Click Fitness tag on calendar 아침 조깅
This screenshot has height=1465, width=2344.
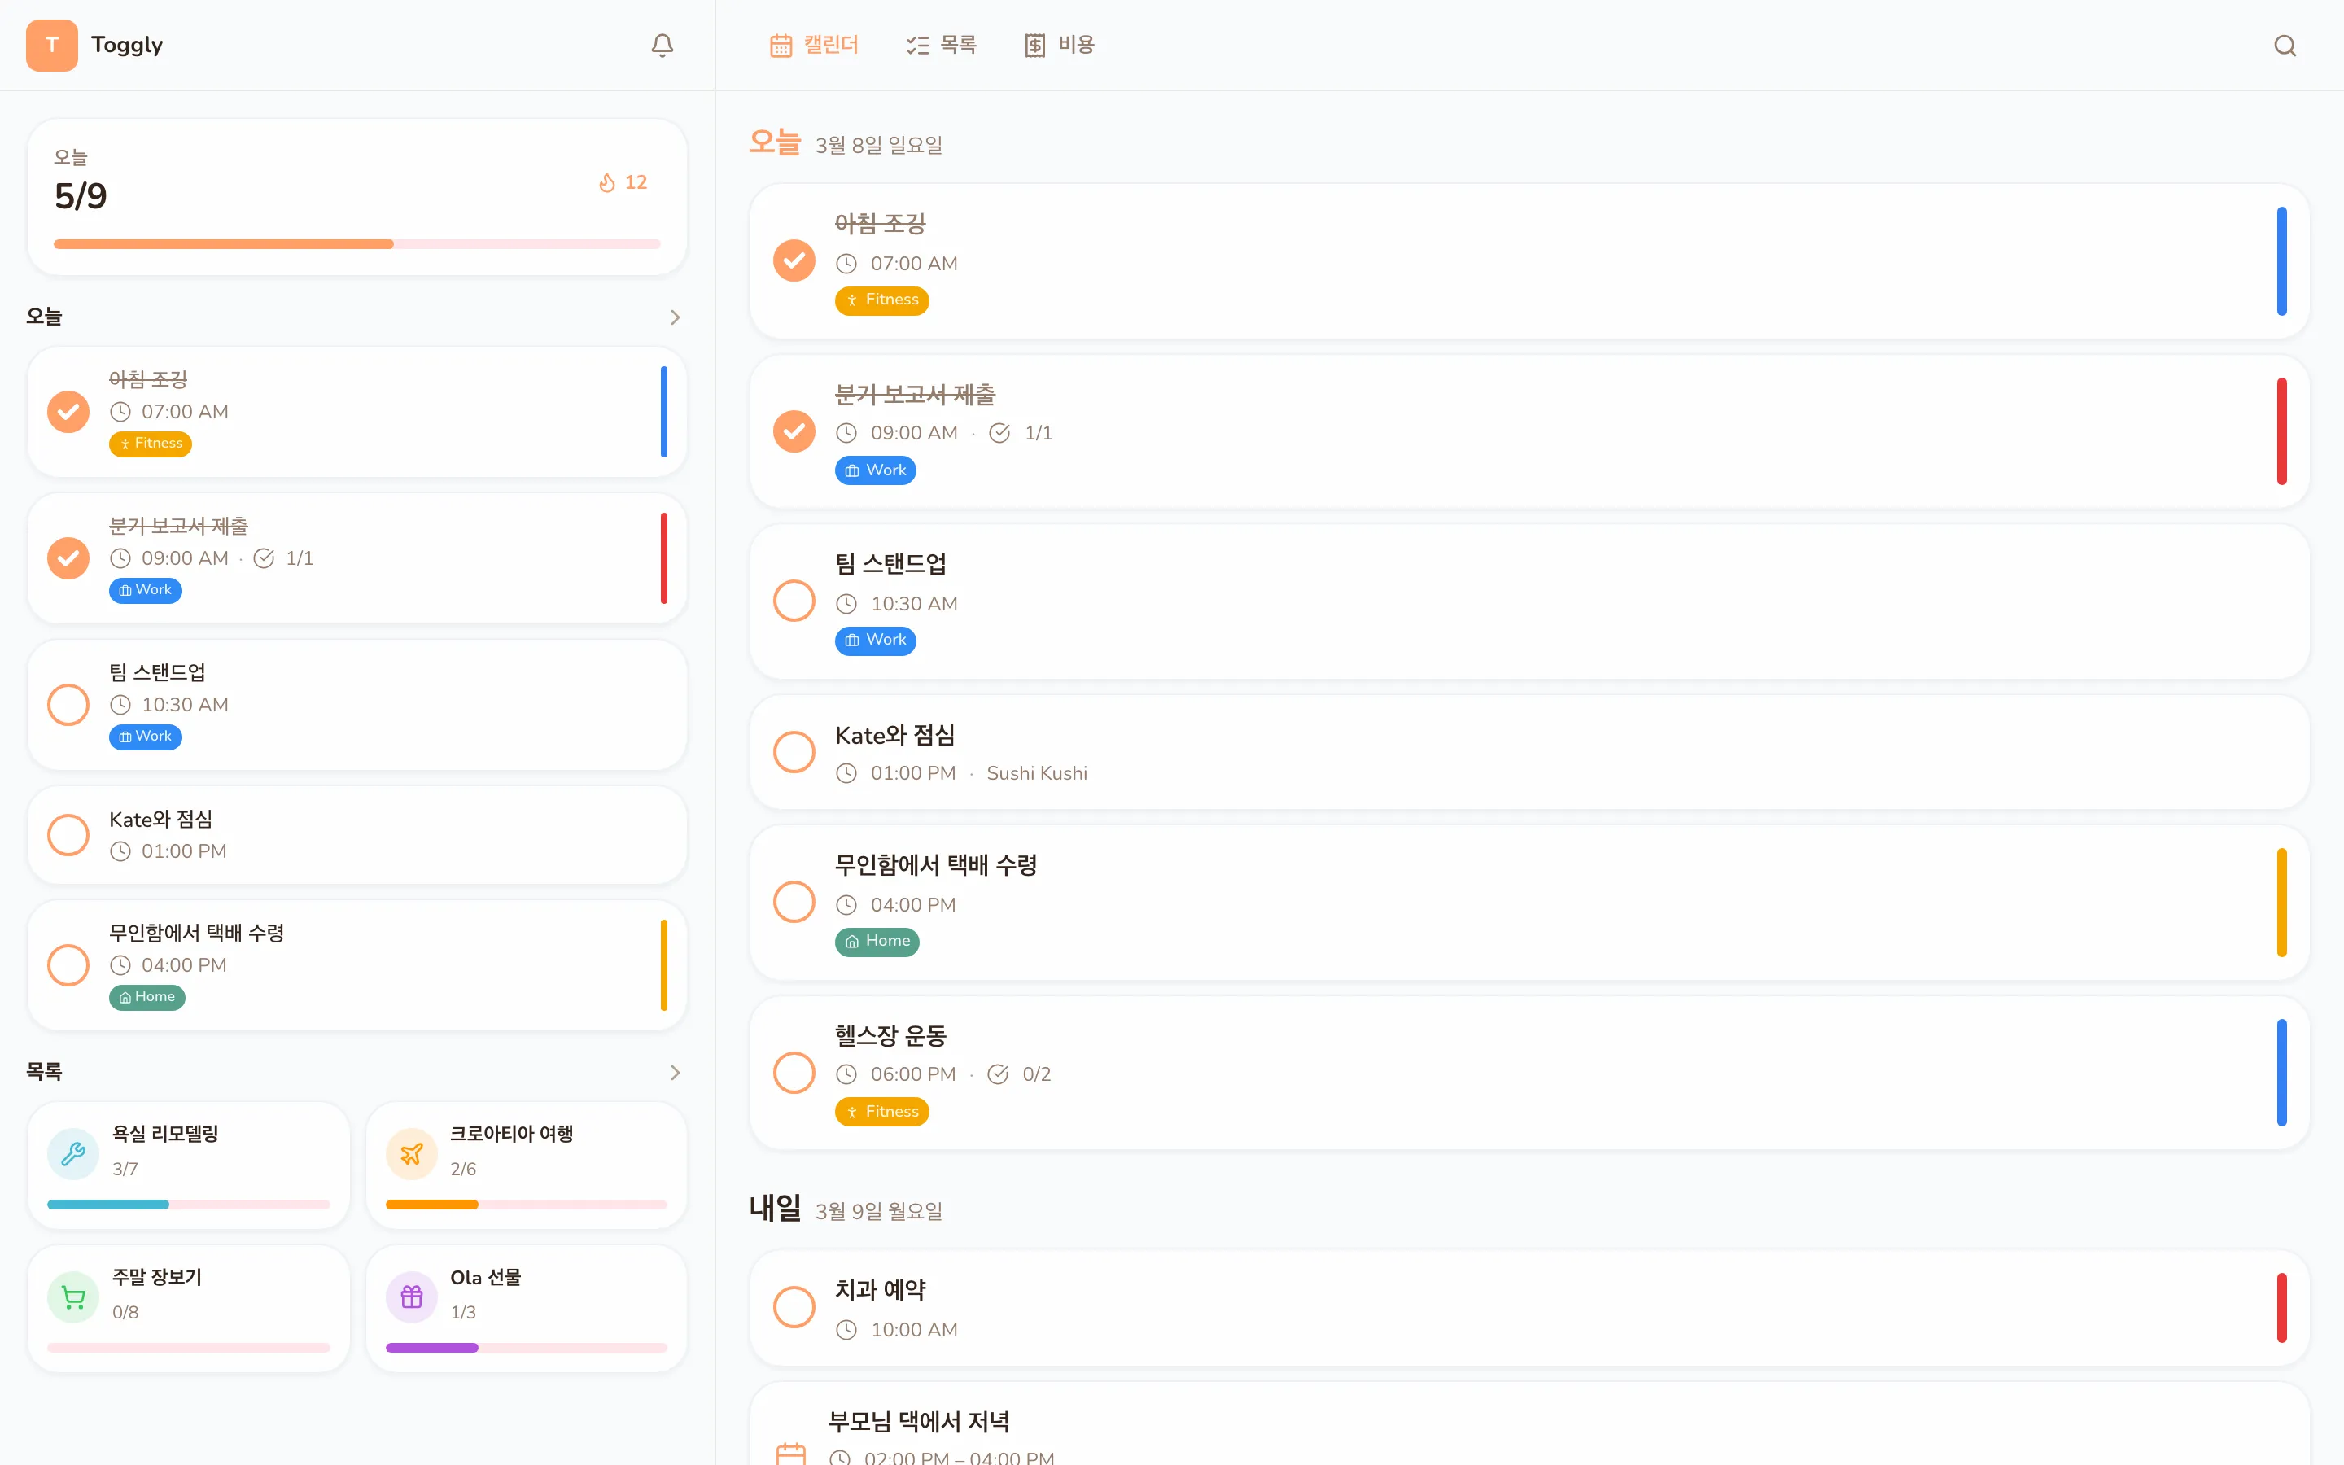[881, 300]
